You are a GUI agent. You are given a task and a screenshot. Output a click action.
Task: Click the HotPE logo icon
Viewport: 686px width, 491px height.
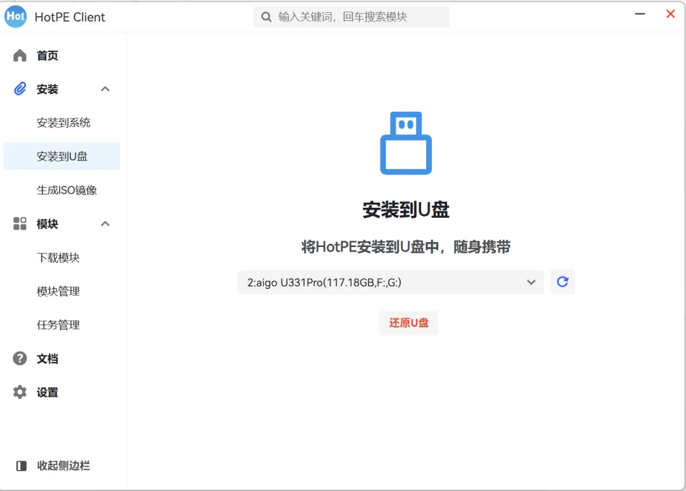[x=15, y=17]
